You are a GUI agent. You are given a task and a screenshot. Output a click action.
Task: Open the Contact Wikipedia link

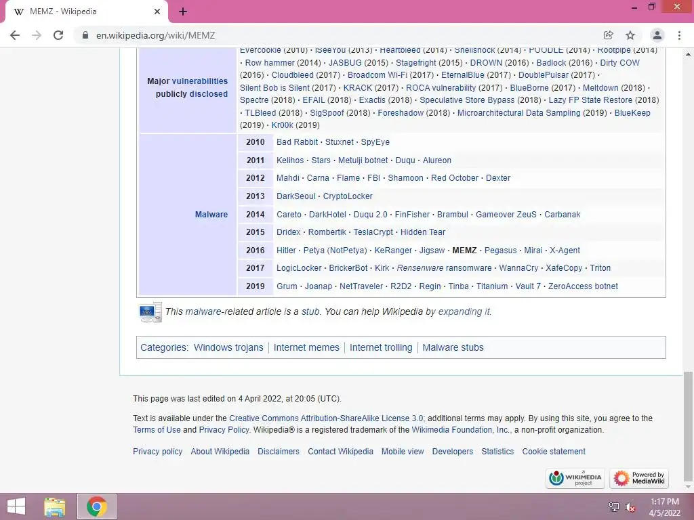340,452
